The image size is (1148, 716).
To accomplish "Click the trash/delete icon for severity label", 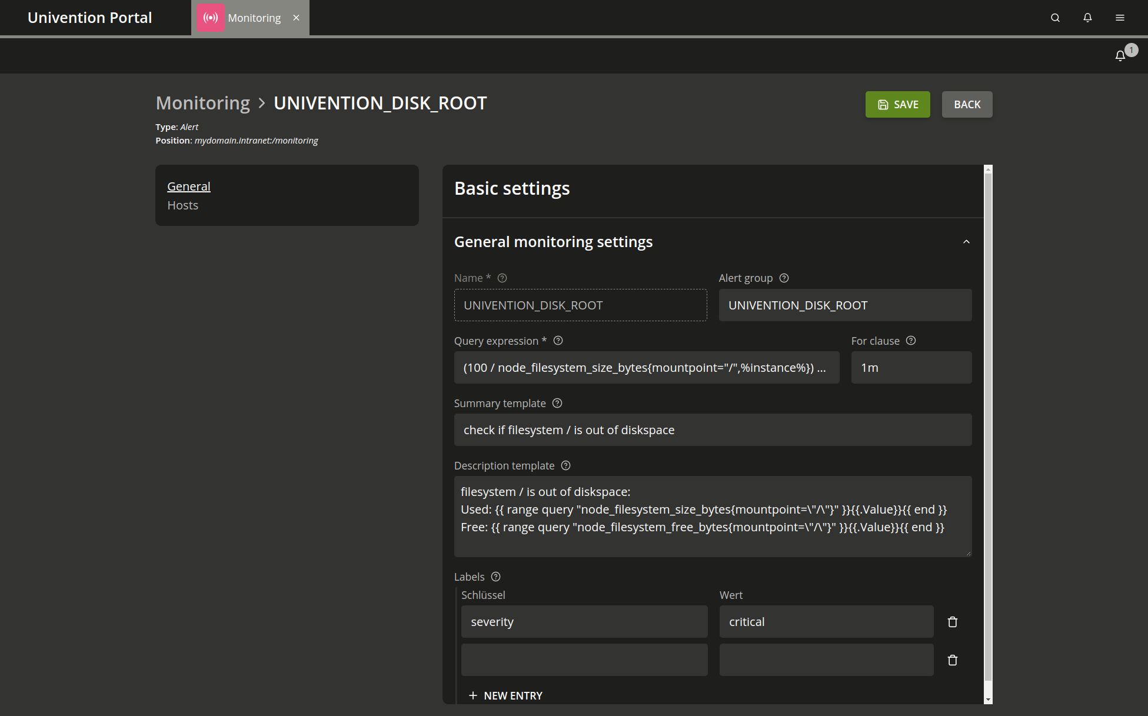I will 953,621.
